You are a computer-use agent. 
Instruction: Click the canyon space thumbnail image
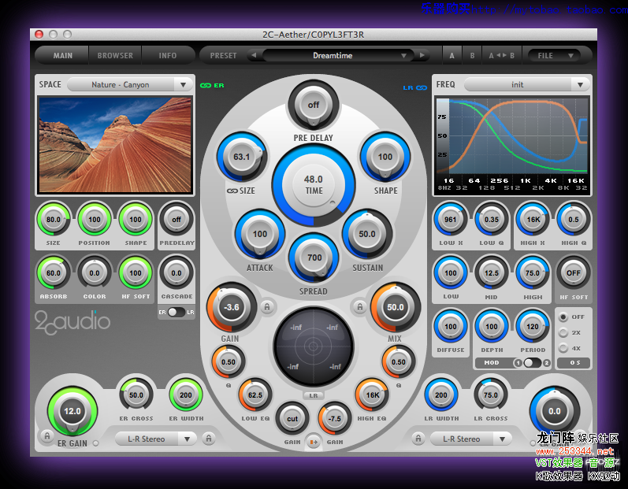[115, 144]
